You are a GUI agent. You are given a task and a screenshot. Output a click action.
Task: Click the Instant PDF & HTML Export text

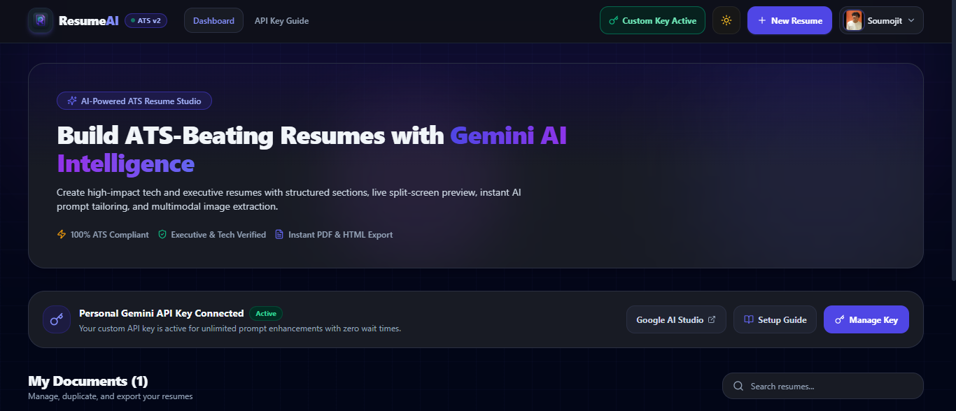(341, 235)
